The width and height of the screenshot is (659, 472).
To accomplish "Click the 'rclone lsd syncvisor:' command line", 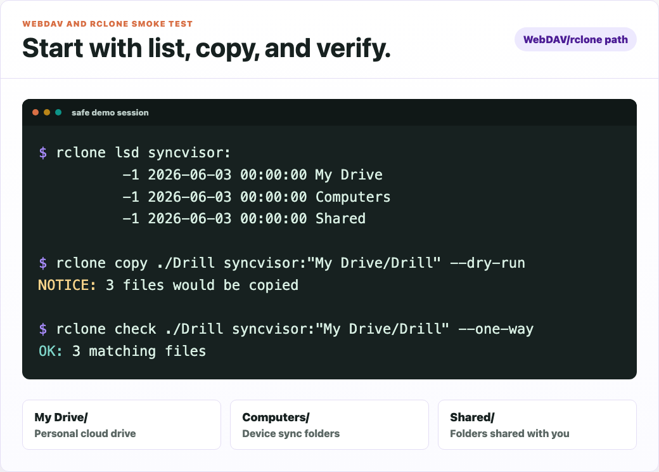I will pyautogui.click(x=143, y=152).
